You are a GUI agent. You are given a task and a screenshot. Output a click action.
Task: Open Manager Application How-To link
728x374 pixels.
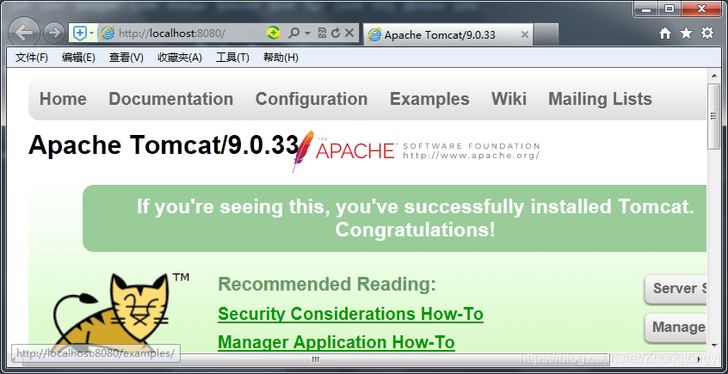(336, 342)
